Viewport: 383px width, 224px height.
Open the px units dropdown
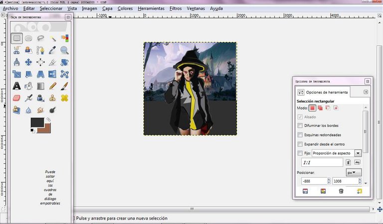[x=354, y=172]
